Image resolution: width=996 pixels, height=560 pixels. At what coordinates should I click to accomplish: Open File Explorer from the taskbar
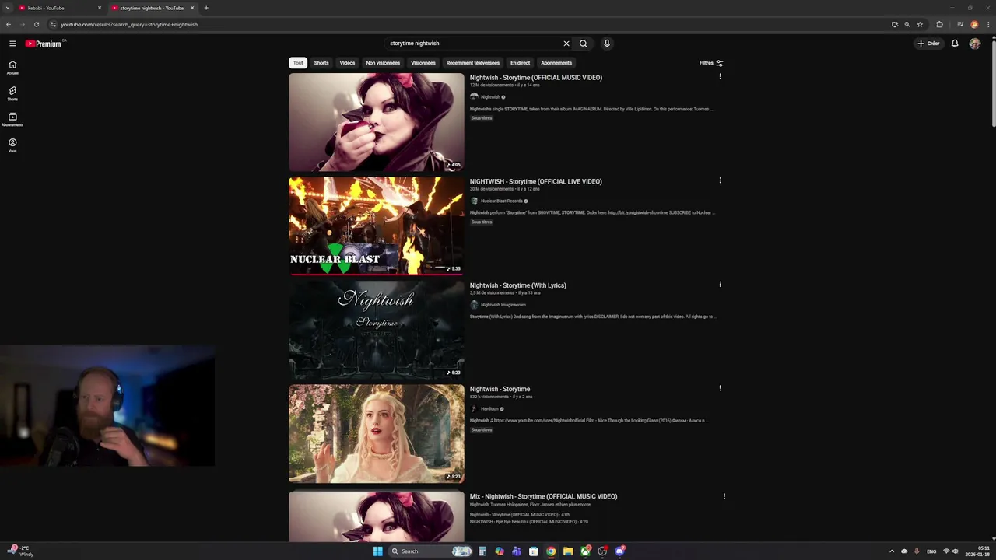[x=568, y=551]
